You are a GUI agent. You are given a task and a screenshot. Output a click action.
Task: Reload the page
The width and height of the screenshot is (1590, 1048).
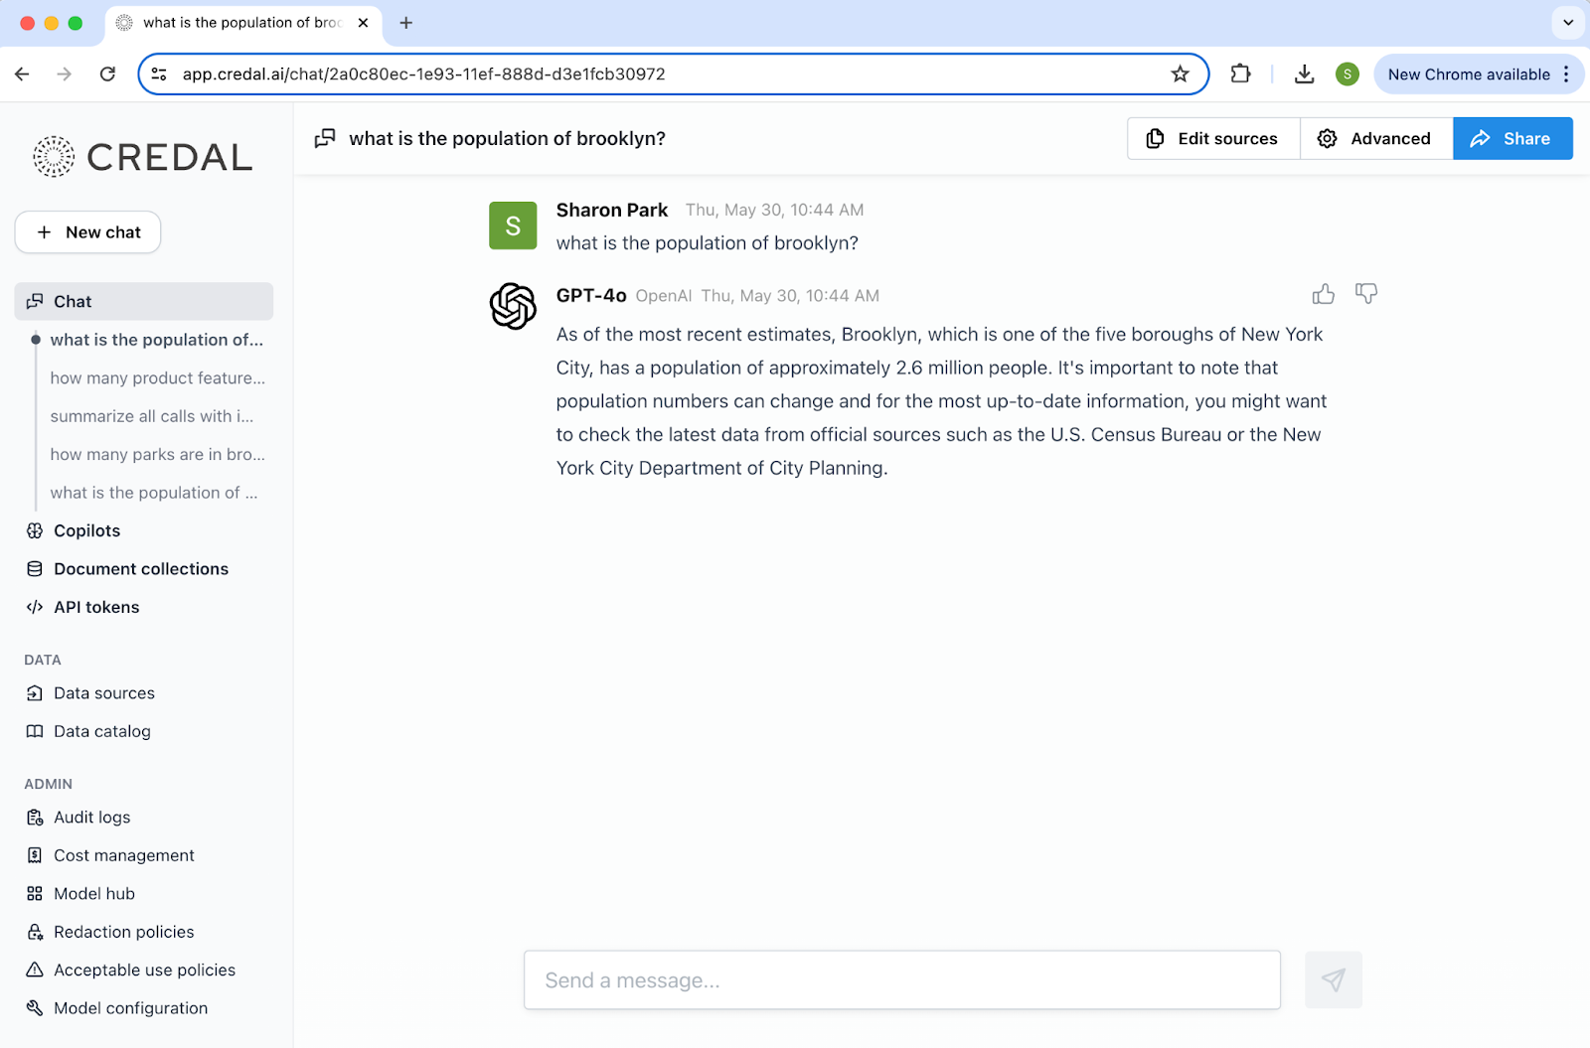107,75
